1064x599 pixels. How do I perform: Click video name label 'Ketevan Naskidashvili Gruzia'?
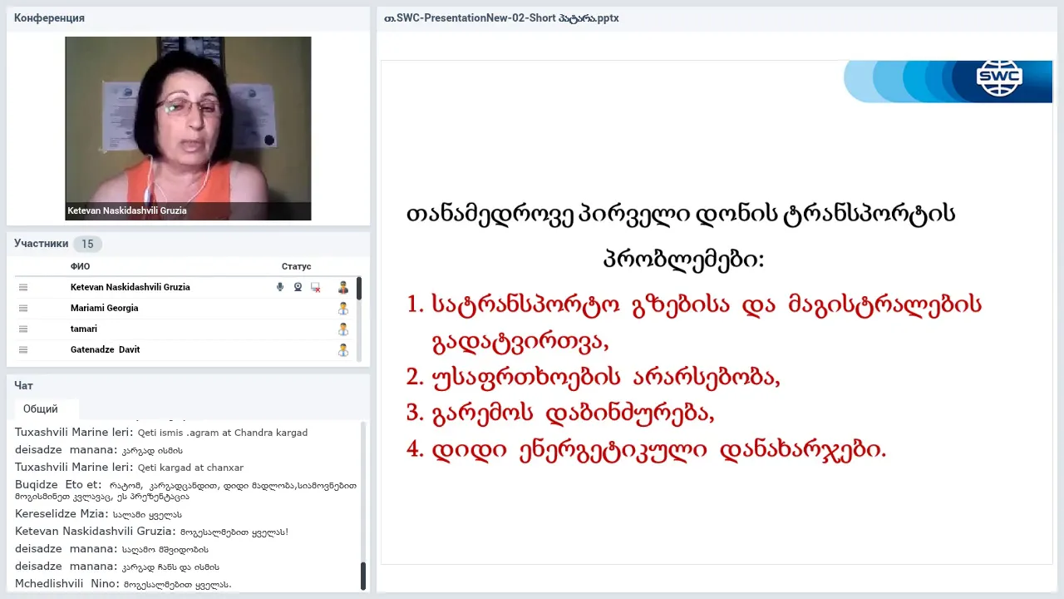(127, 211)
